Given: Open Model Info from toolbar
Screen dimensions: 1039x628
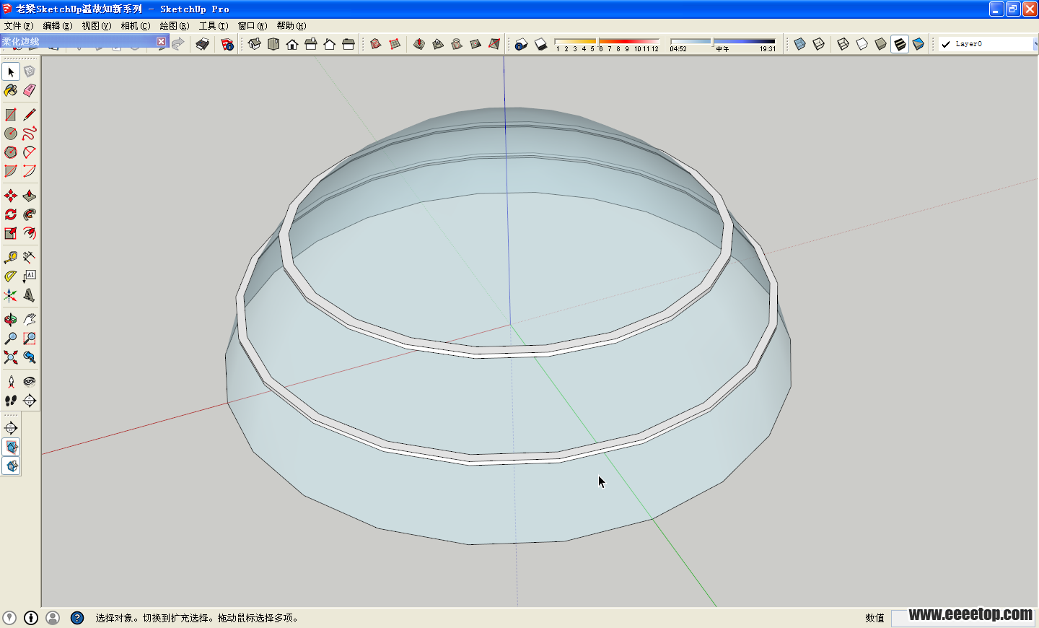Looking at the screenshot, I should click(x=227, y=44).
